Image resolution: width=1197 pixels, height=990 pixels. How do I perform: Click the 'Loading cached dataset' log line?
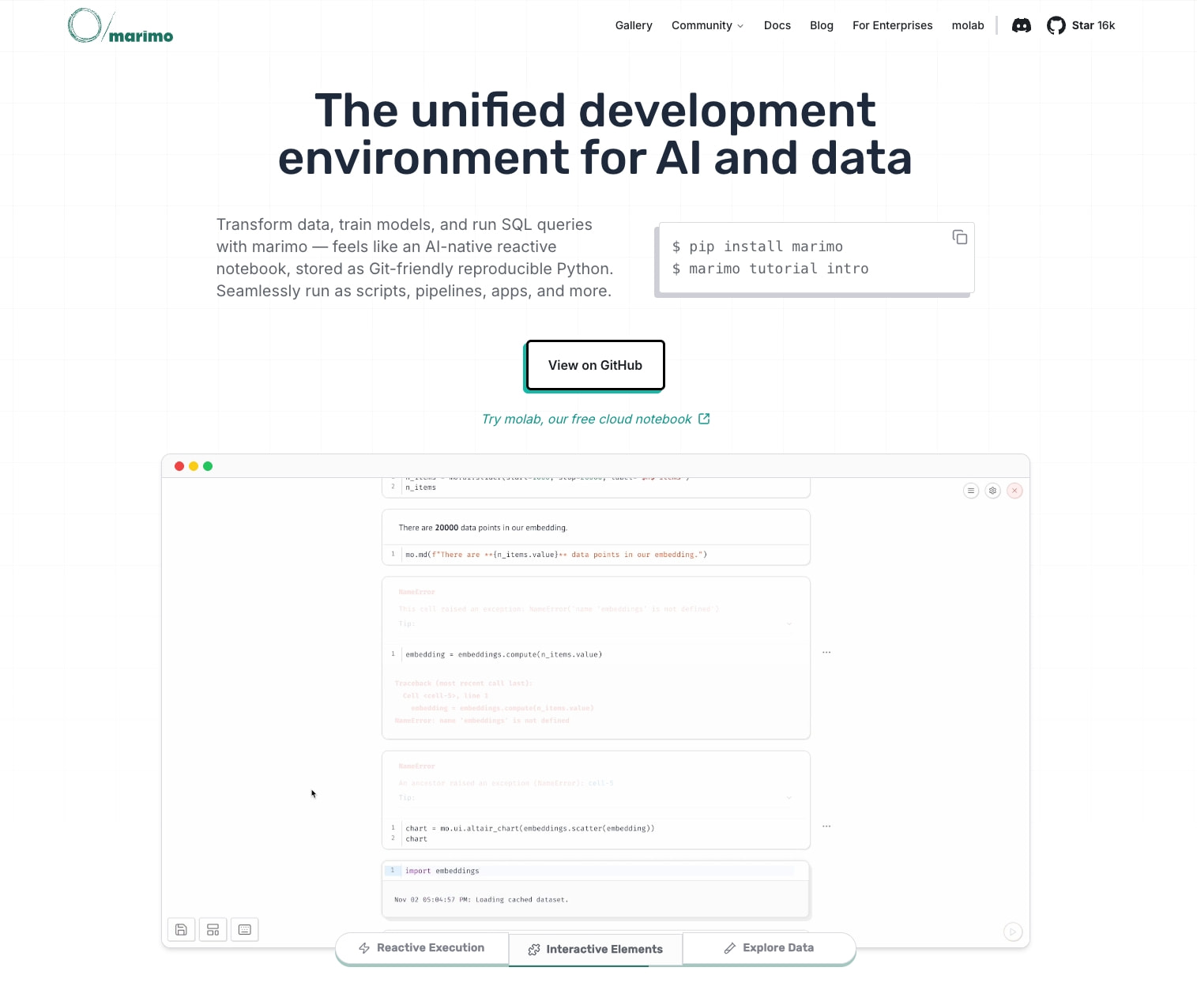click(x=481, y=900)
